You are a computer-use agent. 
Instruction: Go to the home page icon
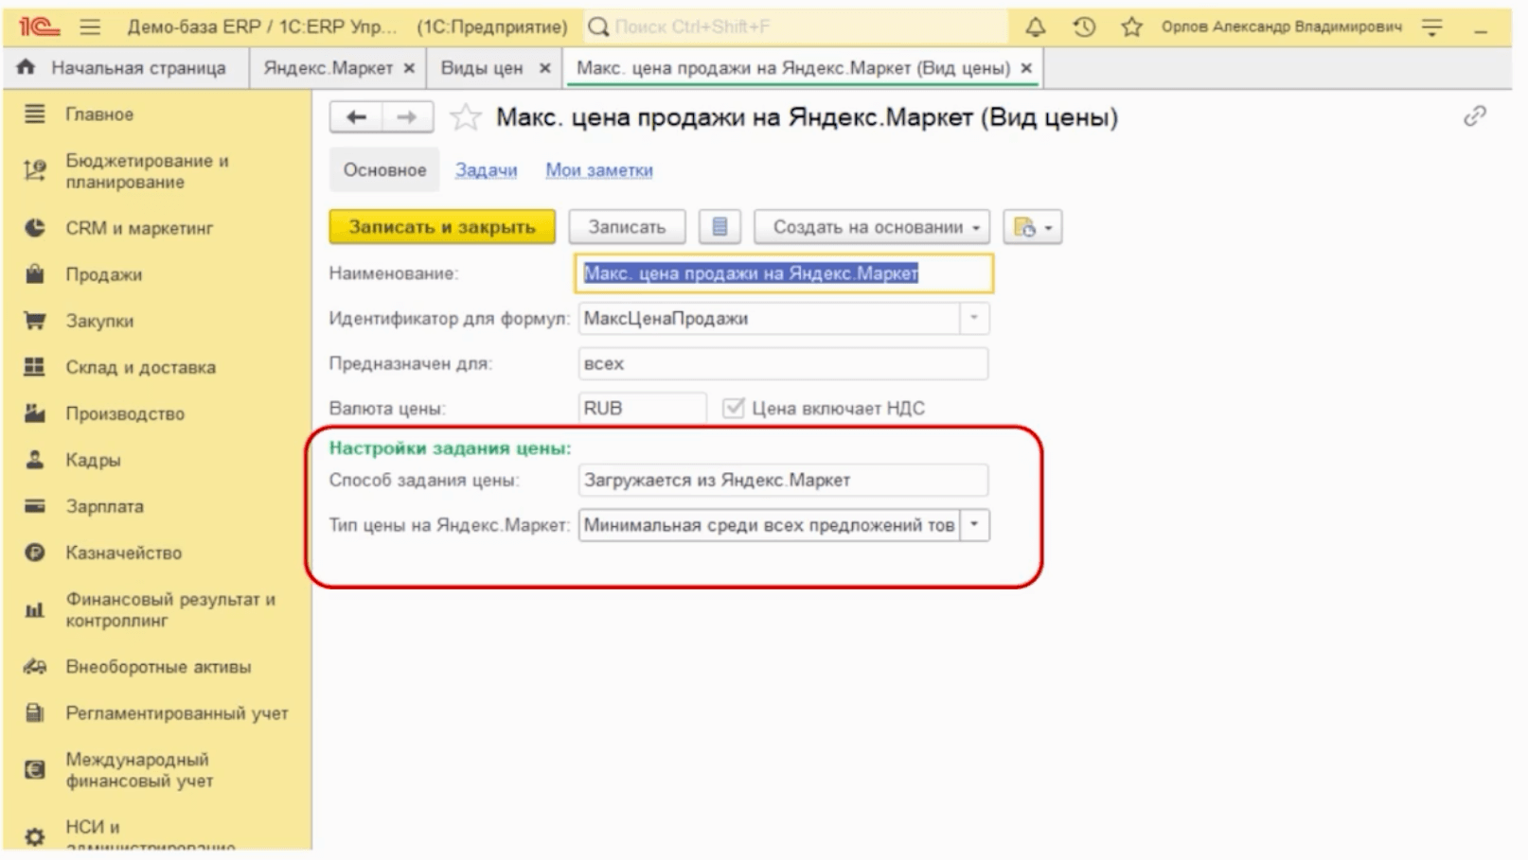(27, 67)
